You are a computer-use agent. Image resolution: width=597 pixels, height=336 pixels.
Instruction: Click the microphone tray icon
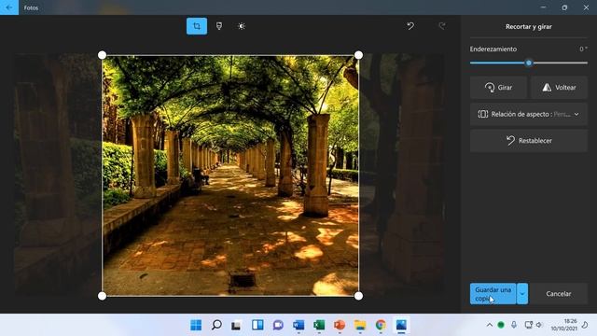click(514, 325)
